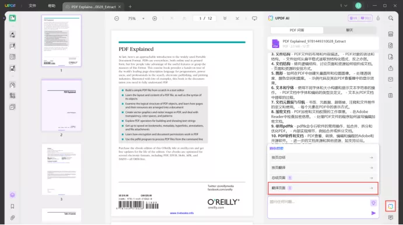Click the current page number field
Screen dimensions: 403x225
point(200,19)
